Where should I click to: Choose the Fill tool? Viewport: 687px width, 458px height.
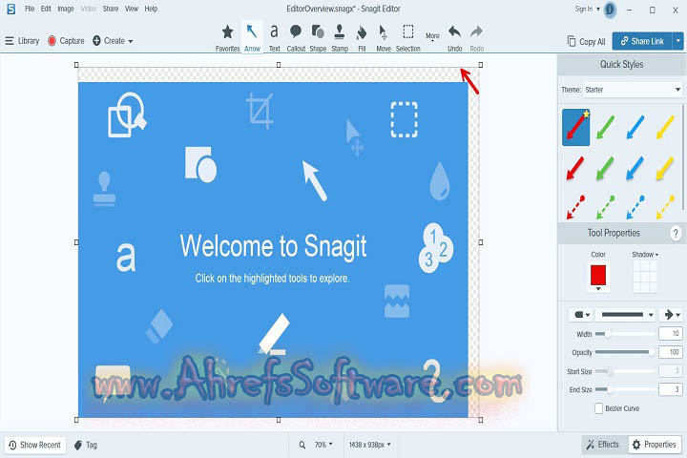coord(362,35)
